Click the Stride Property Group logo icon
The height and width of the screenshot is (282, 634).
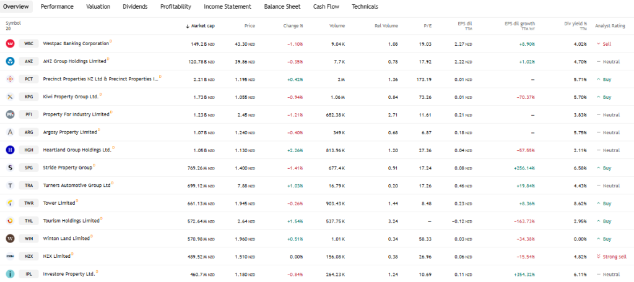coord(10,168)
